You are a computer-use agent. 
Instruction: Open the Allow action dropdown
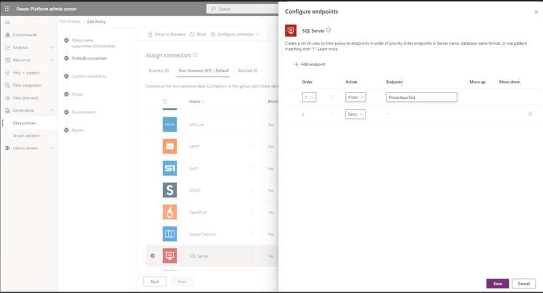[355, 97]
